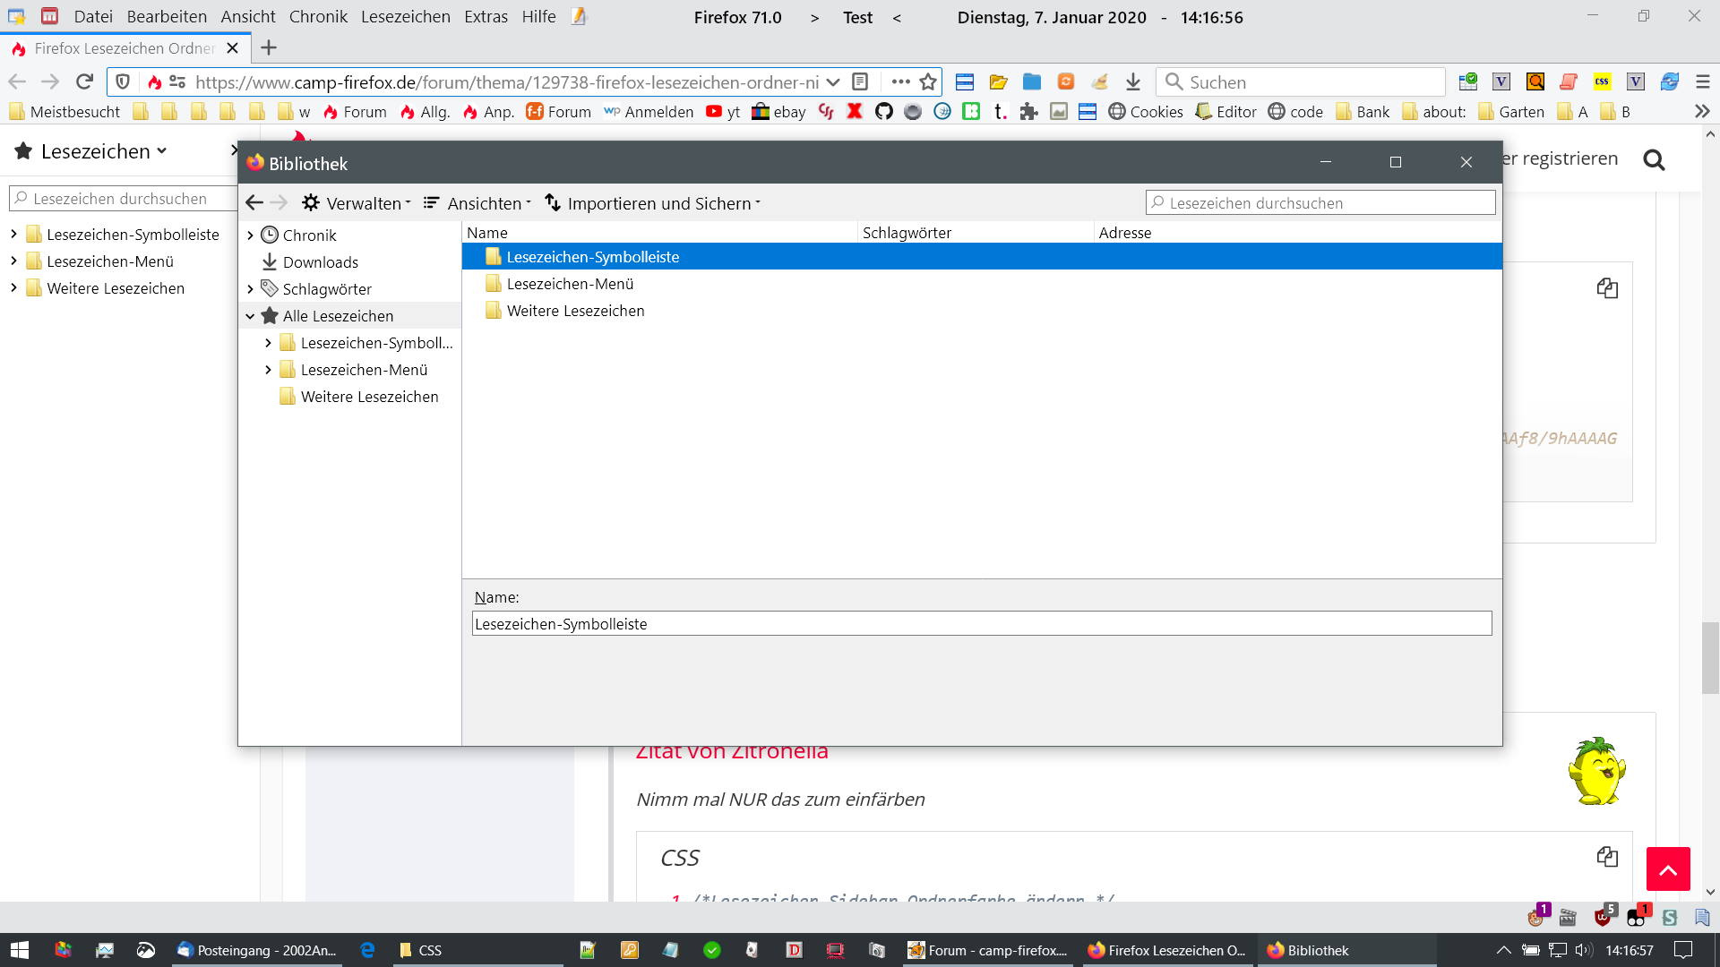The image size is (1720, 967).
Task: Expand Chronik in the library tree
Action: pyautogui.click(x=251, y=235)
